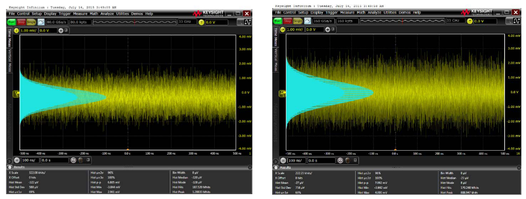Switch to Vertical Meas tab in left window
This screenshot has height=199, width=526.
coord(10,60)
